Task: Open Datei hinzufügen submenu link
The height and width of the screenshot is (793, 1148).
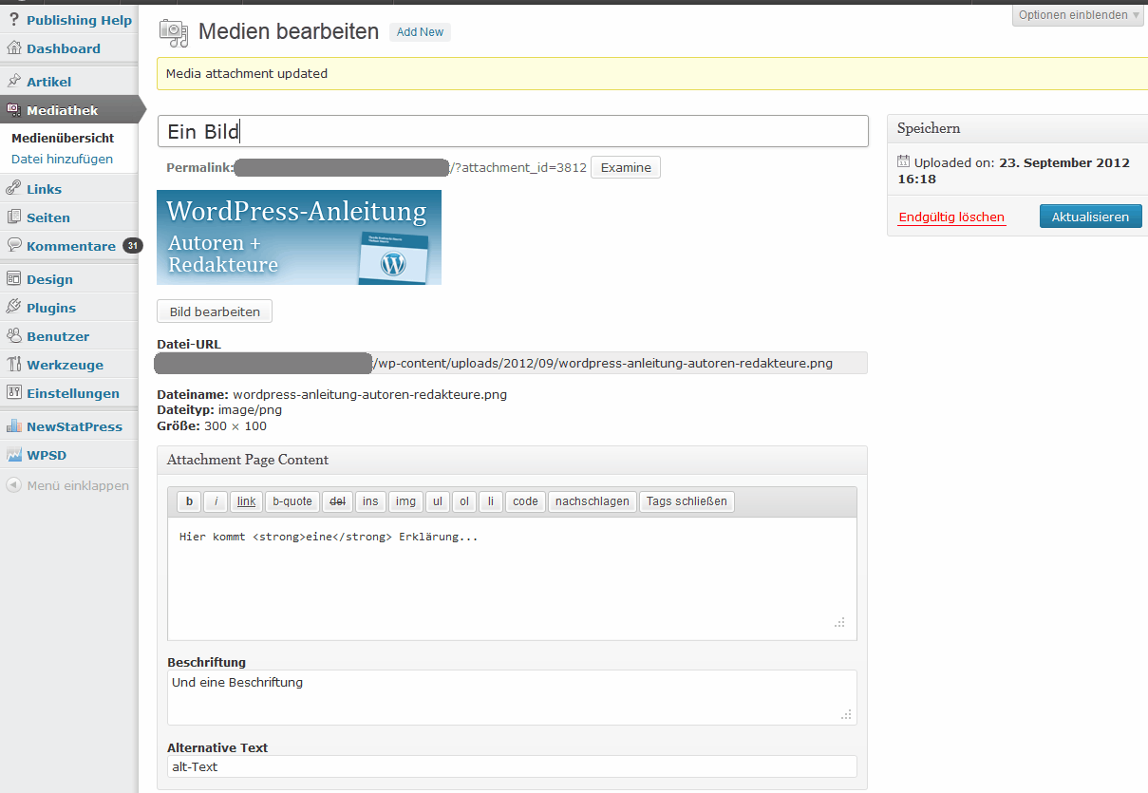Action: (x=62, y=159)
